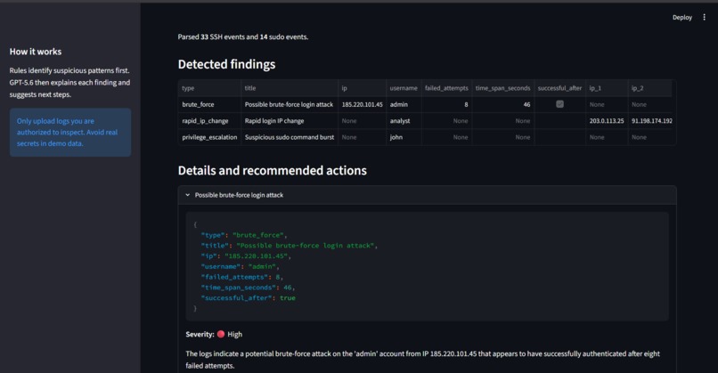Click the ip_2 column header
The height and width of the screenshot is (373, 718).
pyautogui.click(x=649, y=88)
